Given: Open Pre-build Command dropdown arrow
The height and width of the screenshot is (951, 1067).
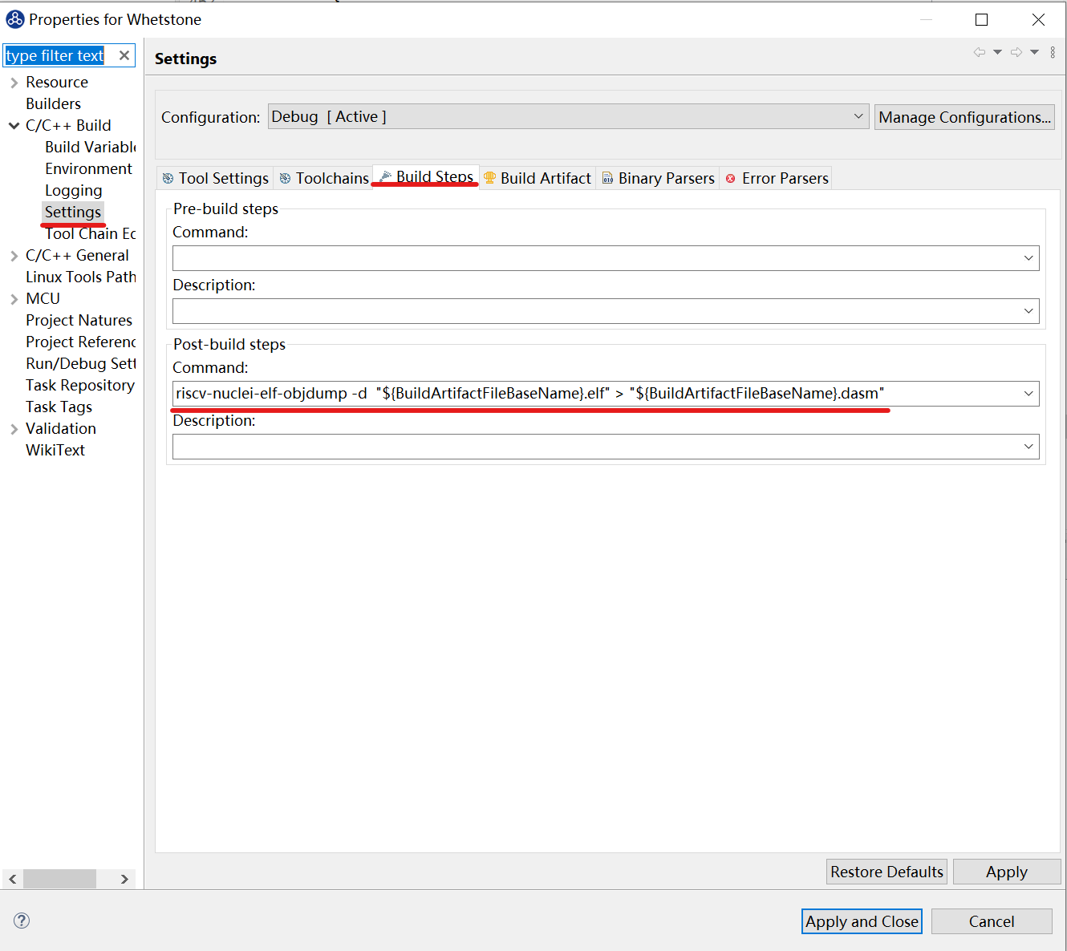Looking at the screenshot, I should click(1028, 258).
